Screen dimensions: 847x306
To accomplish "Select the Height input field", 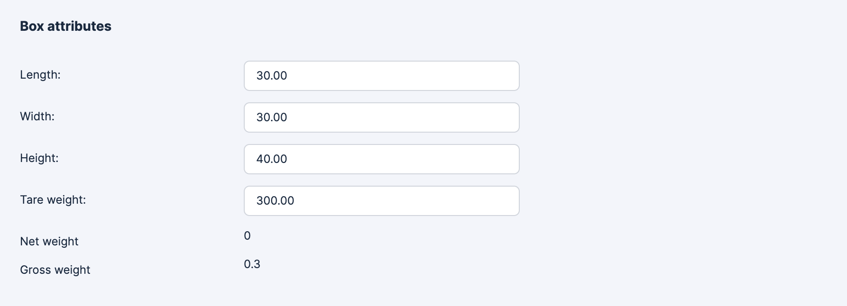I will [381, 159].
